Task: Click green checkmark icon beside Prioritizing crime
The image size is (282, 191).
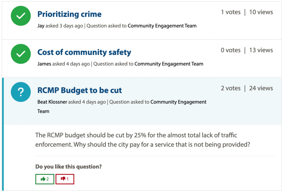Action: [x=21, y=16]
